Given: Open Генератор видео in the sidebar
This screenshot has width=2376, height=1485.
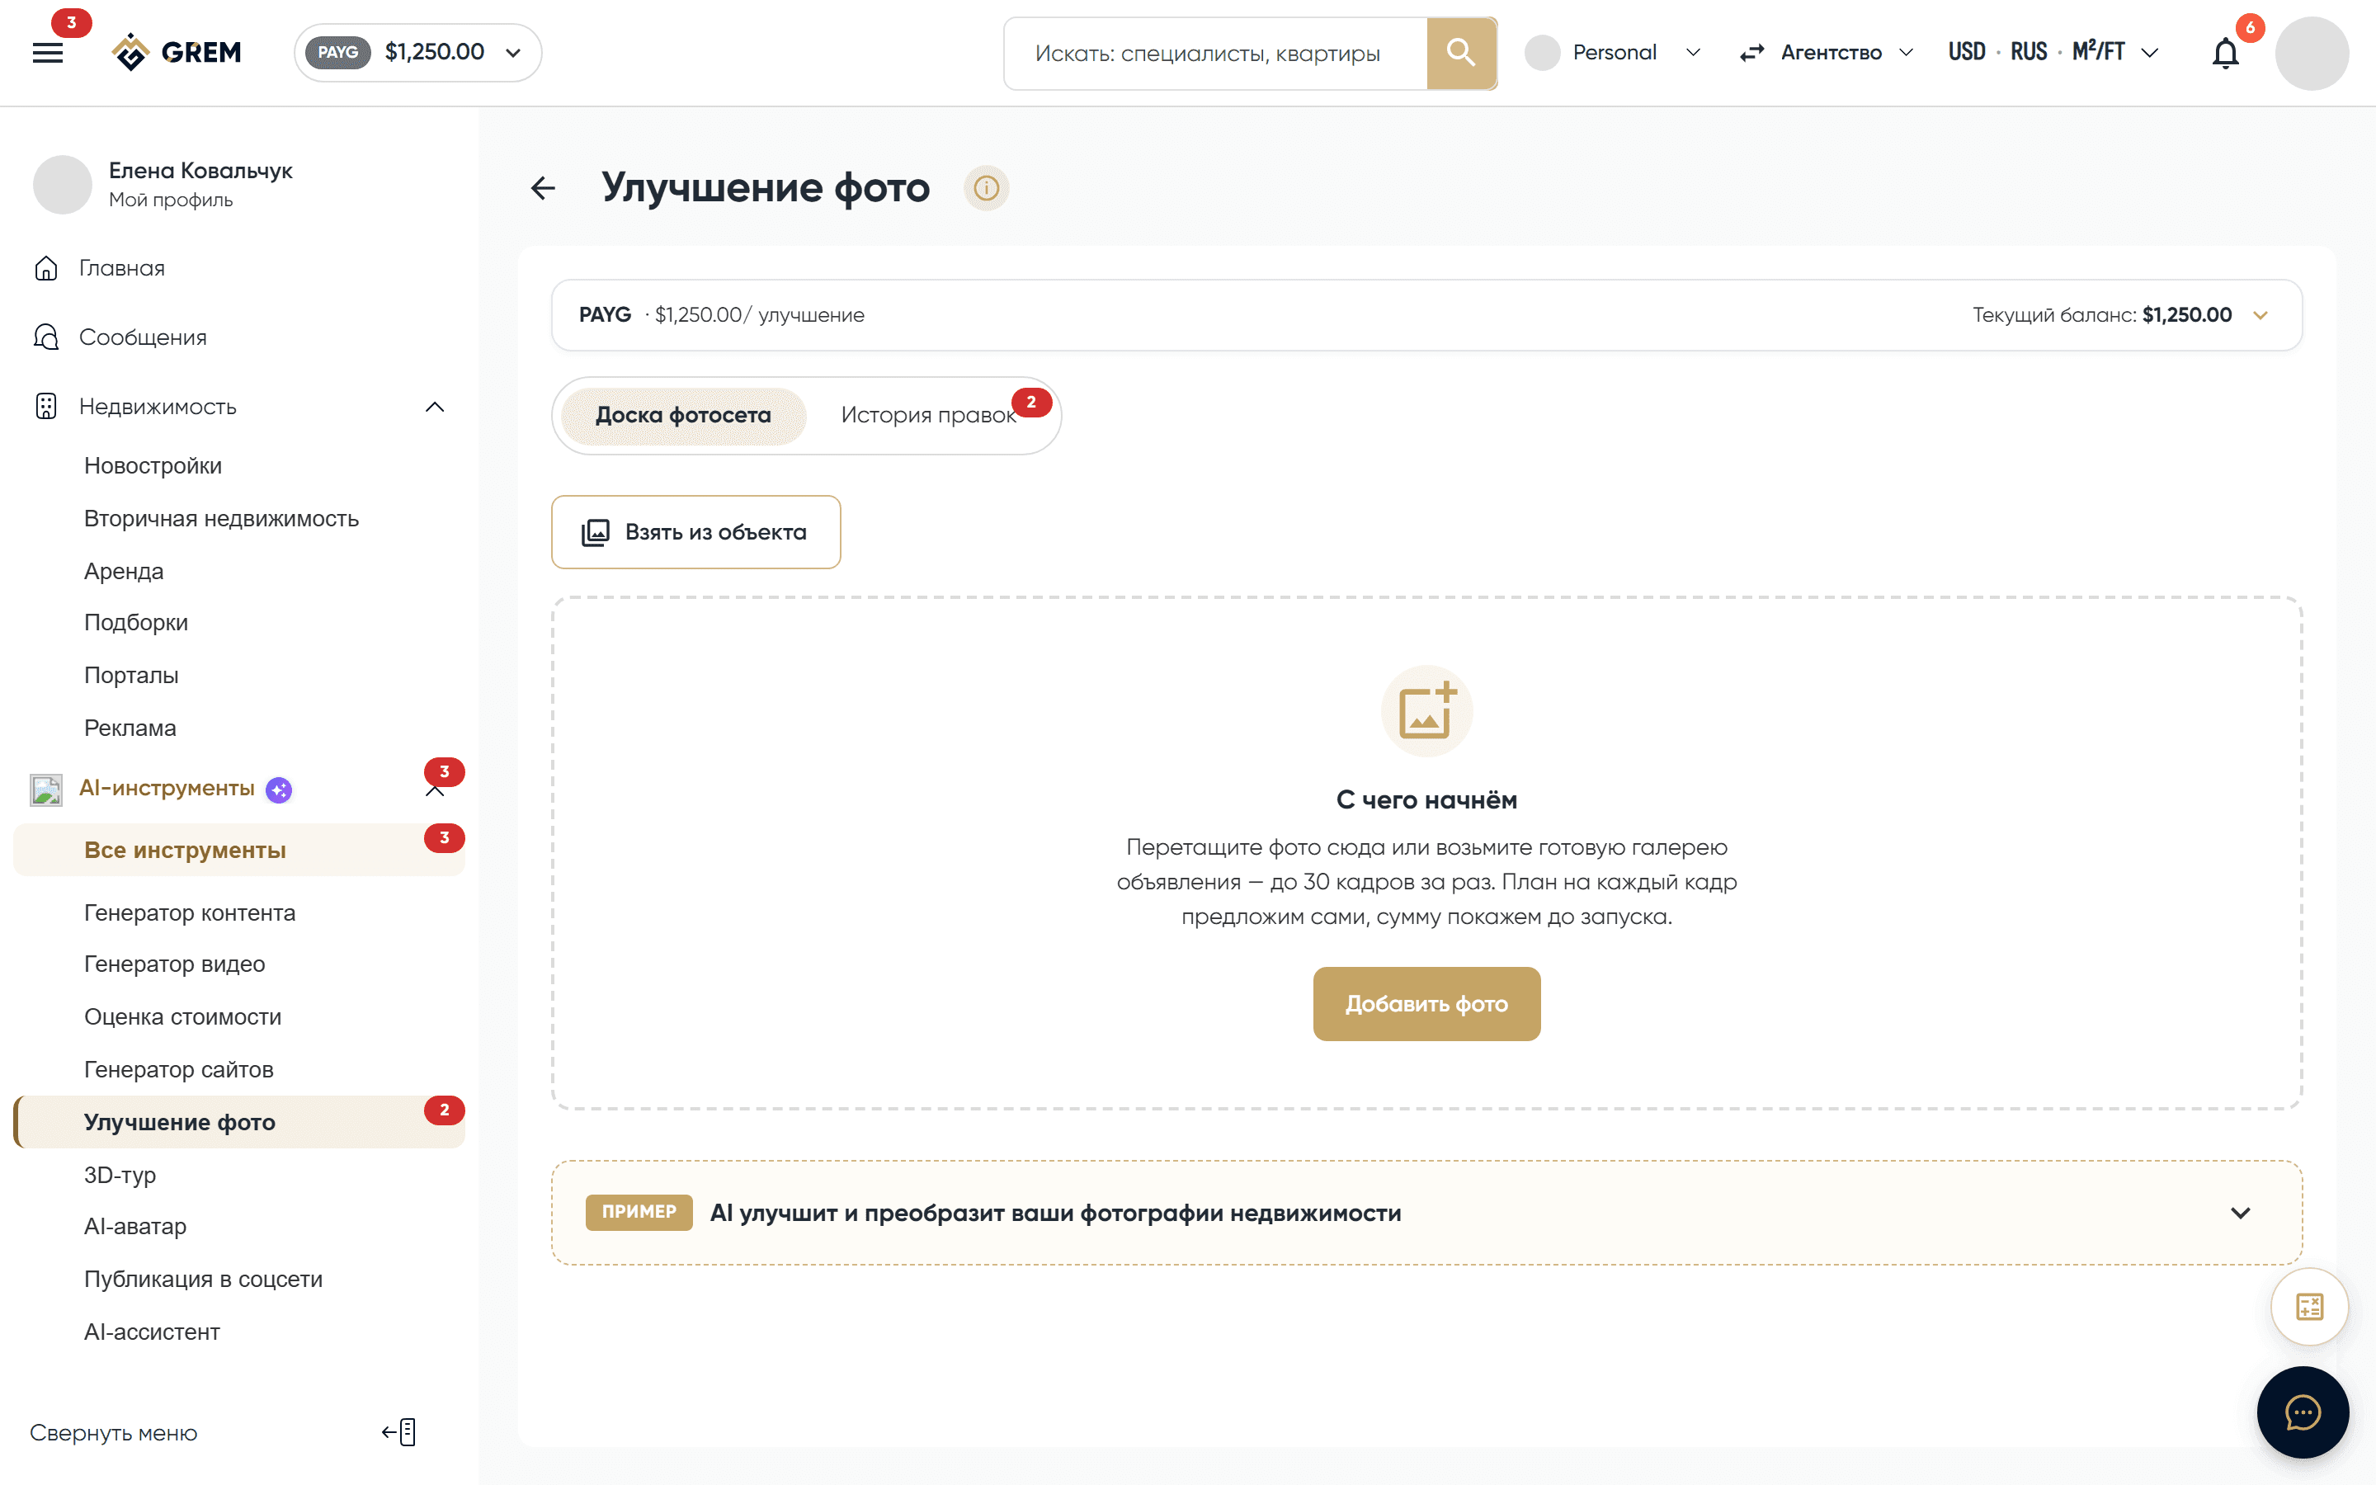Looking at the screenshot, I should point(175,964).
